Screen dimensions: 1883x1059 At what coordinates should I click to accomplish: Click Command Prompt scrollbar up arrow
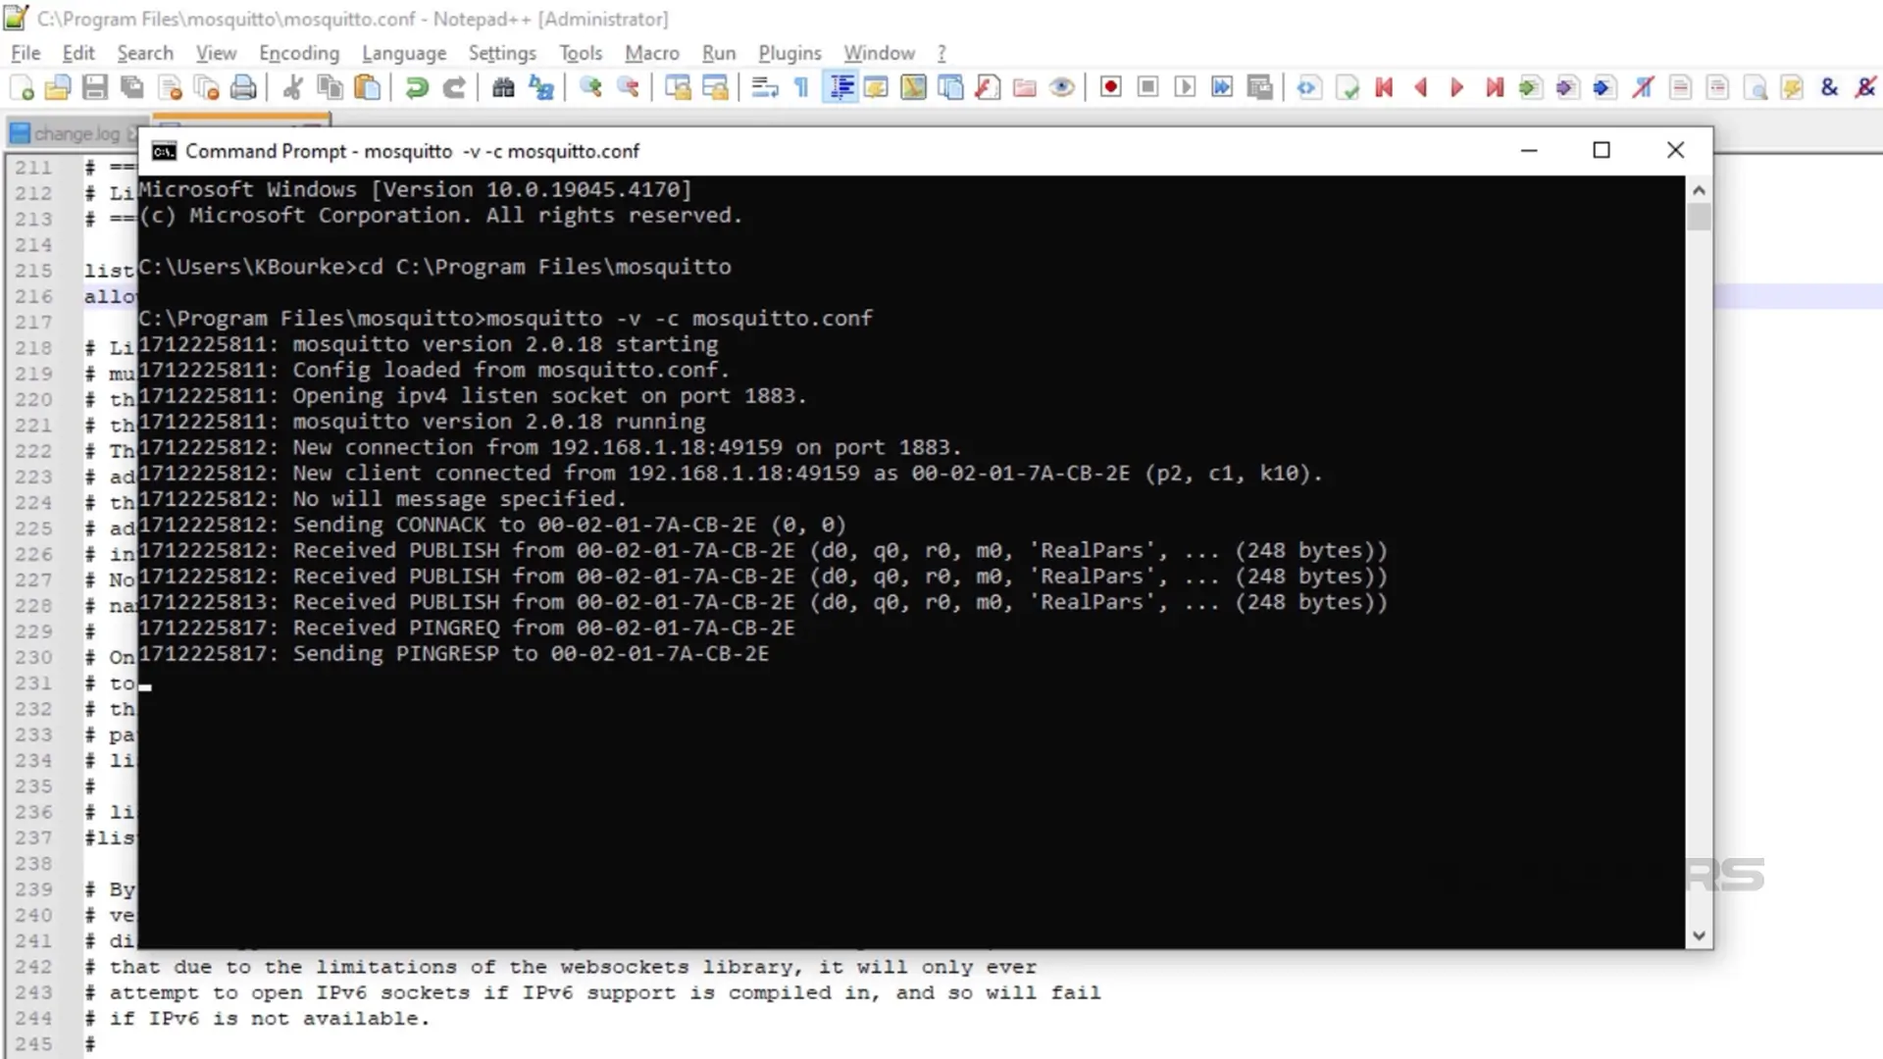pyautogui.click(x=1700, y=190)
